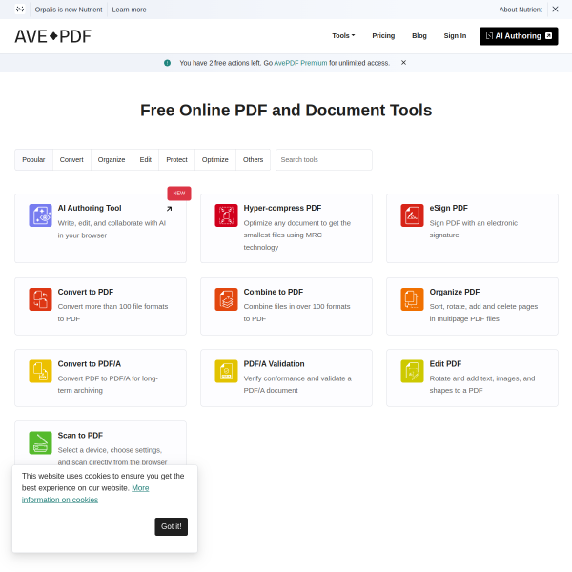The image size is (572, 572).
Task: Open the Hyper-compress PDF title
Action: [x=282, y=208]
